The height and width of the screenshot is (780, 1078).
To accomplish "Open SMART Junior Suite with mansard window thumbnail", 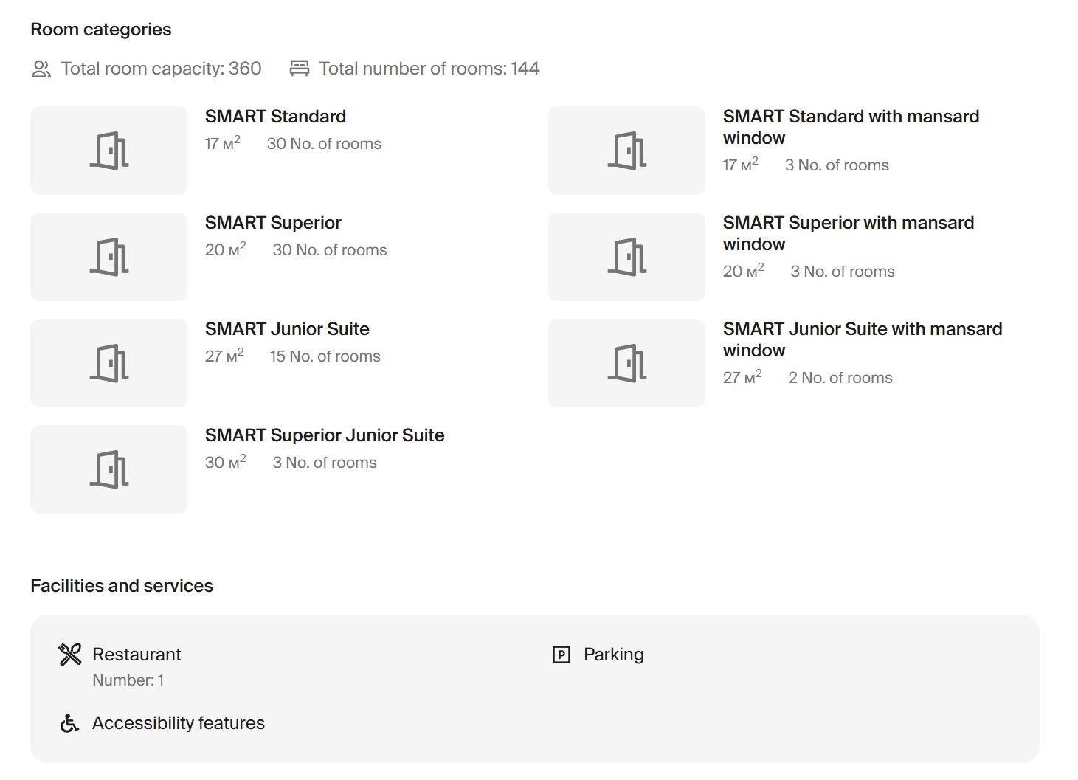I will click(626, 363).
